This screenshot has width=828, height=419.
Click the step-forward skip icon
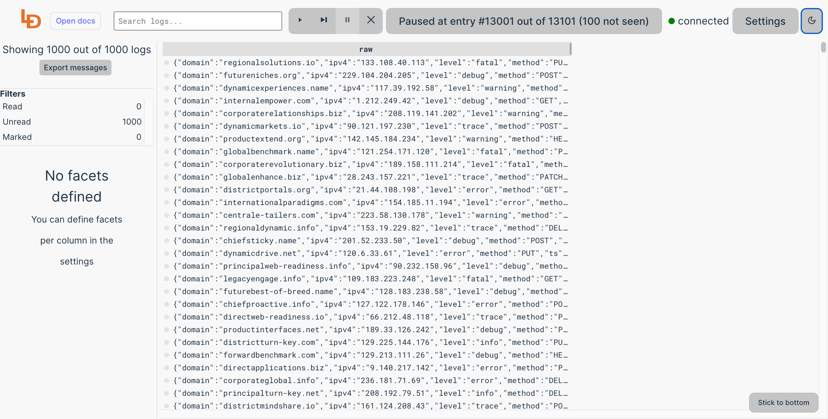tap(324, 20)
